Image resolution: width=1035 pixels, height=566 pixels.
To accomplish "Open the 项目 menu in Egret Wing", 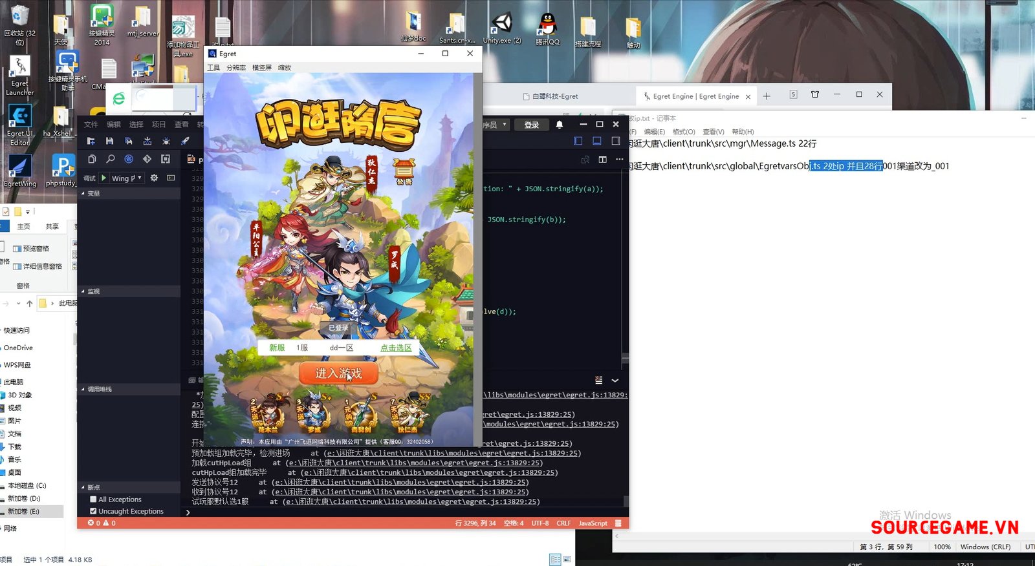I will 159,125.
